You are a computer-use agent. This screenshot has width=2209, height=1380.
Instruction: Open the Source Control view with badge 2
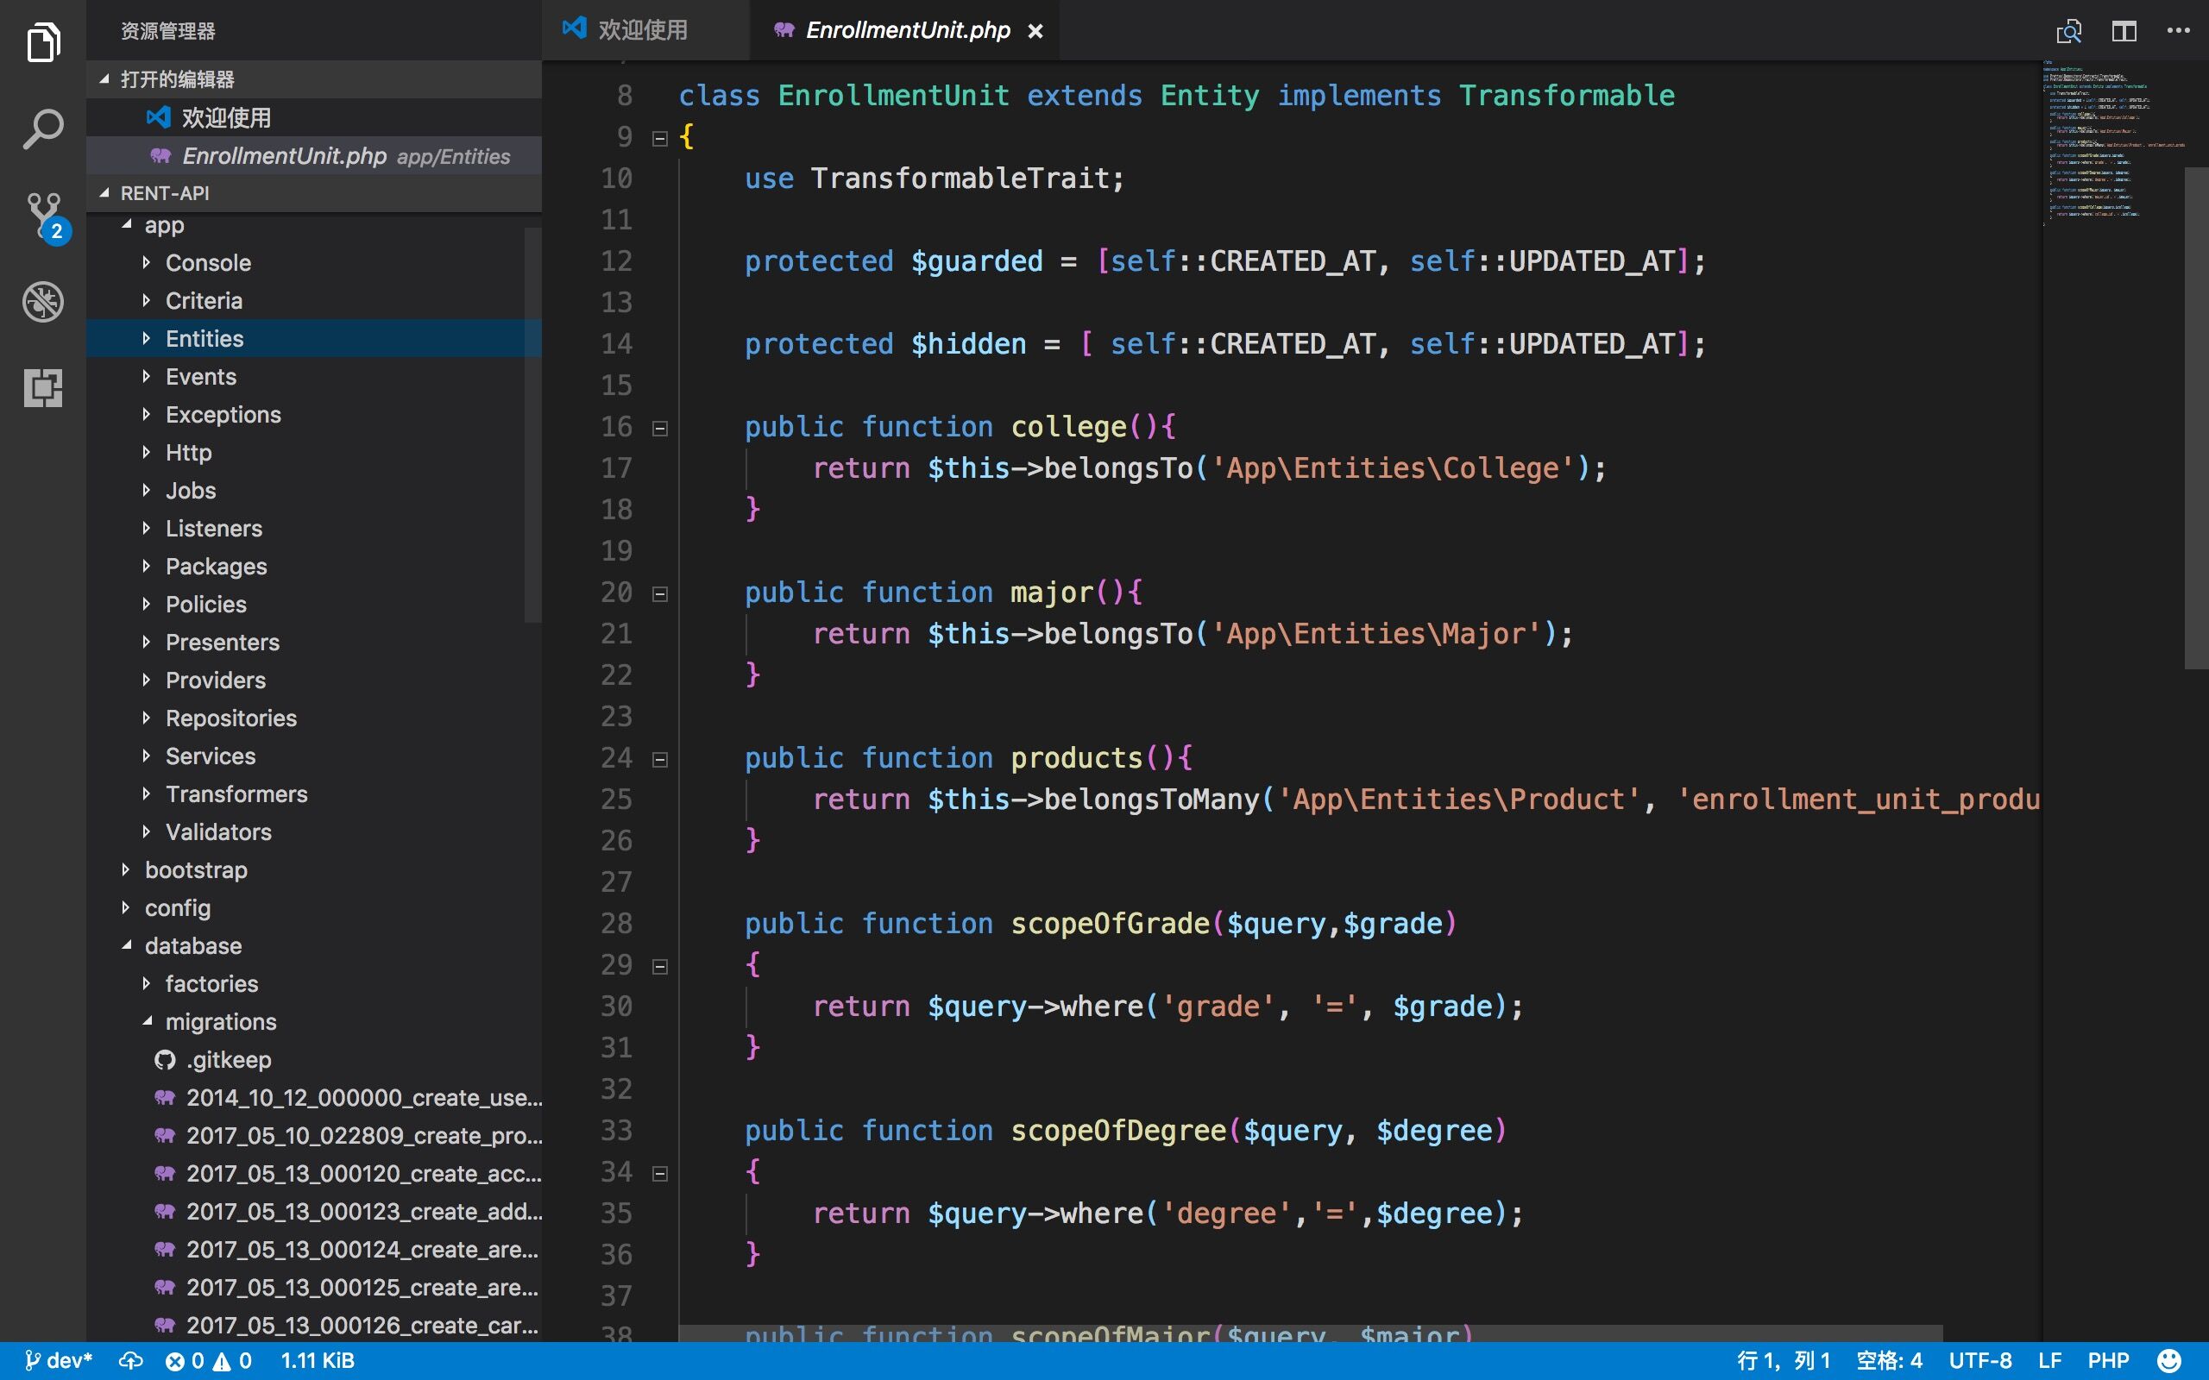(x=43, y=216)
